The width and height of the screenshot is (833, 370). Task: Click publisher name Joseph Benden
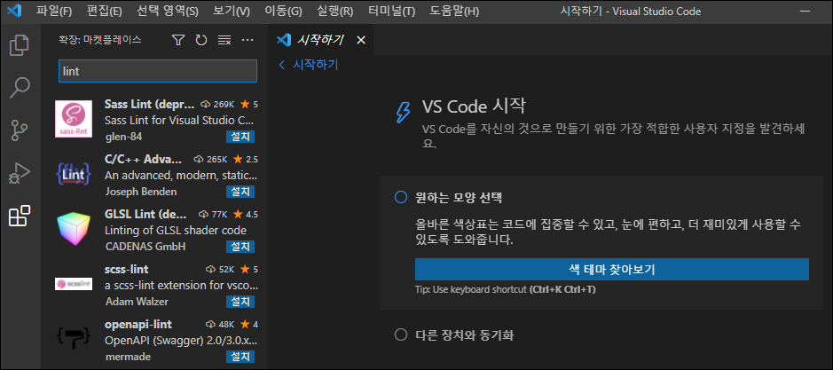pyautogui.click(x=141, y=192)
